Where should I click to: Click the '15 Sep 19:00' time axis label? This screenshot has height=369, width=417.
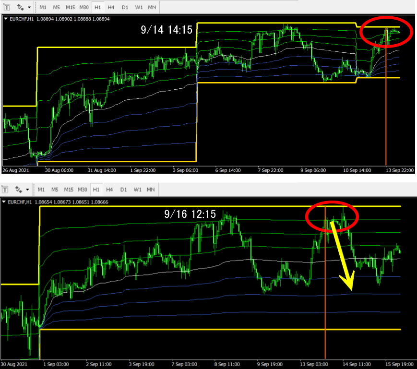[x=399, y=364]
